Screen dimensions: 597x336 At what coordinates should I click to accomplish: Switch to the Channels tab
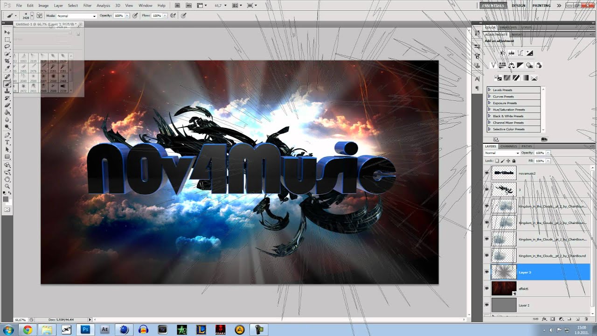point(508,147)
